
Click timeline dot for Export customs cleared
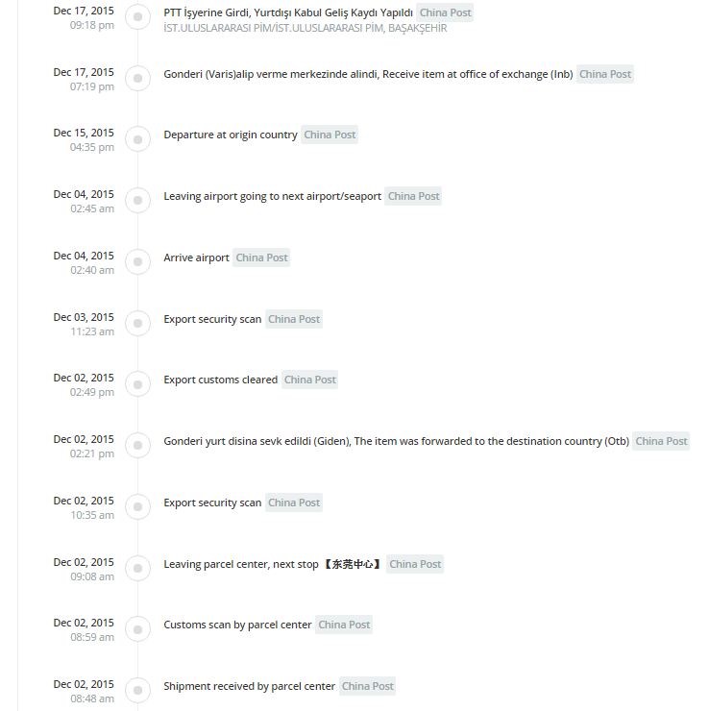point(137,384)
